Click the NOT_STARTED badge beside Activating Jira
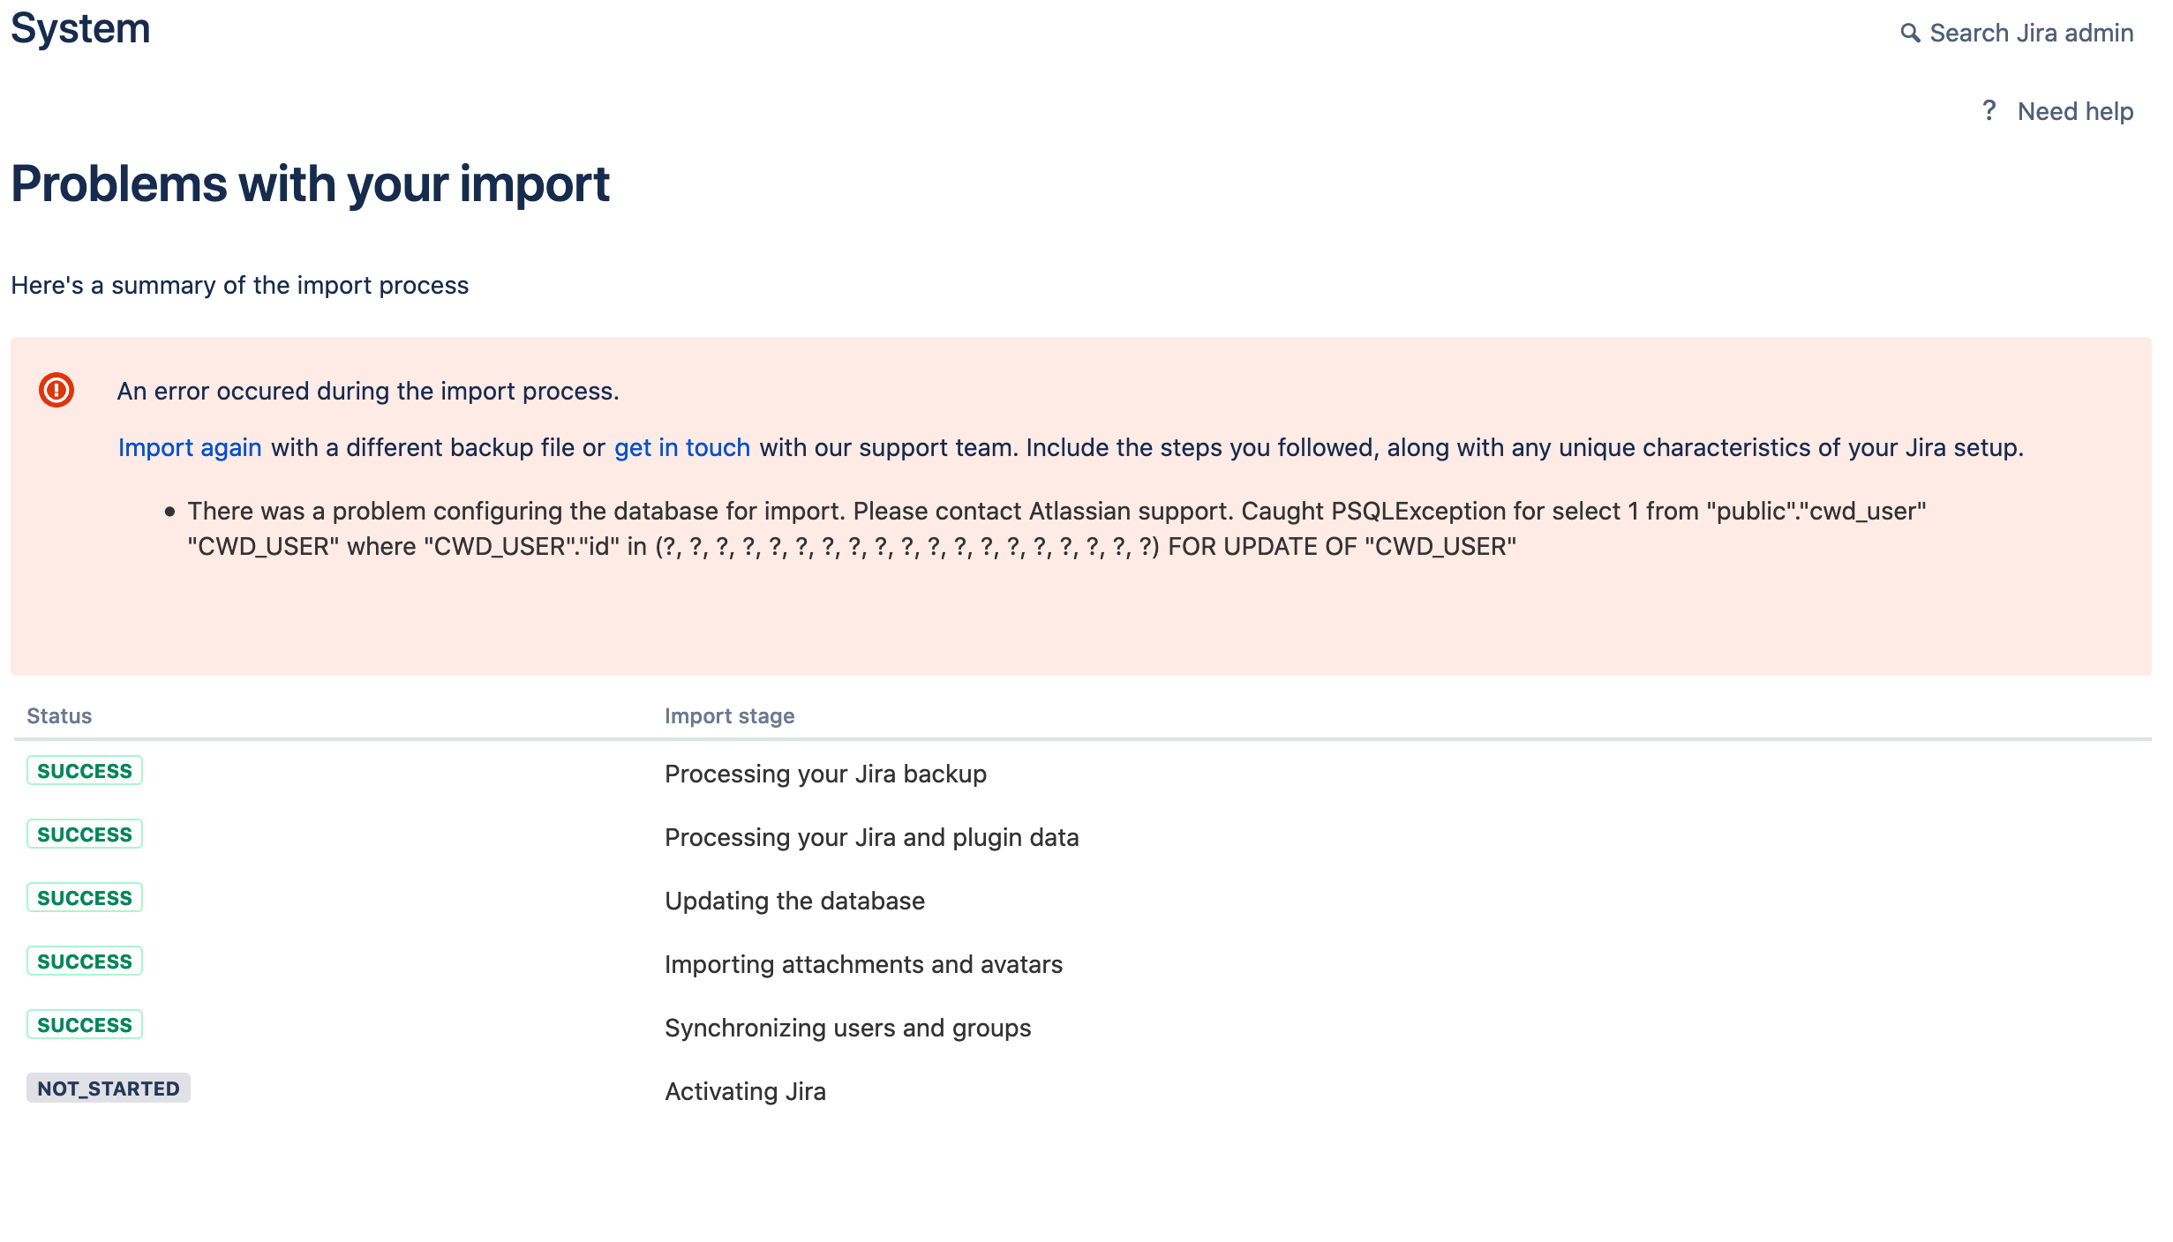 pos(109,1088)
